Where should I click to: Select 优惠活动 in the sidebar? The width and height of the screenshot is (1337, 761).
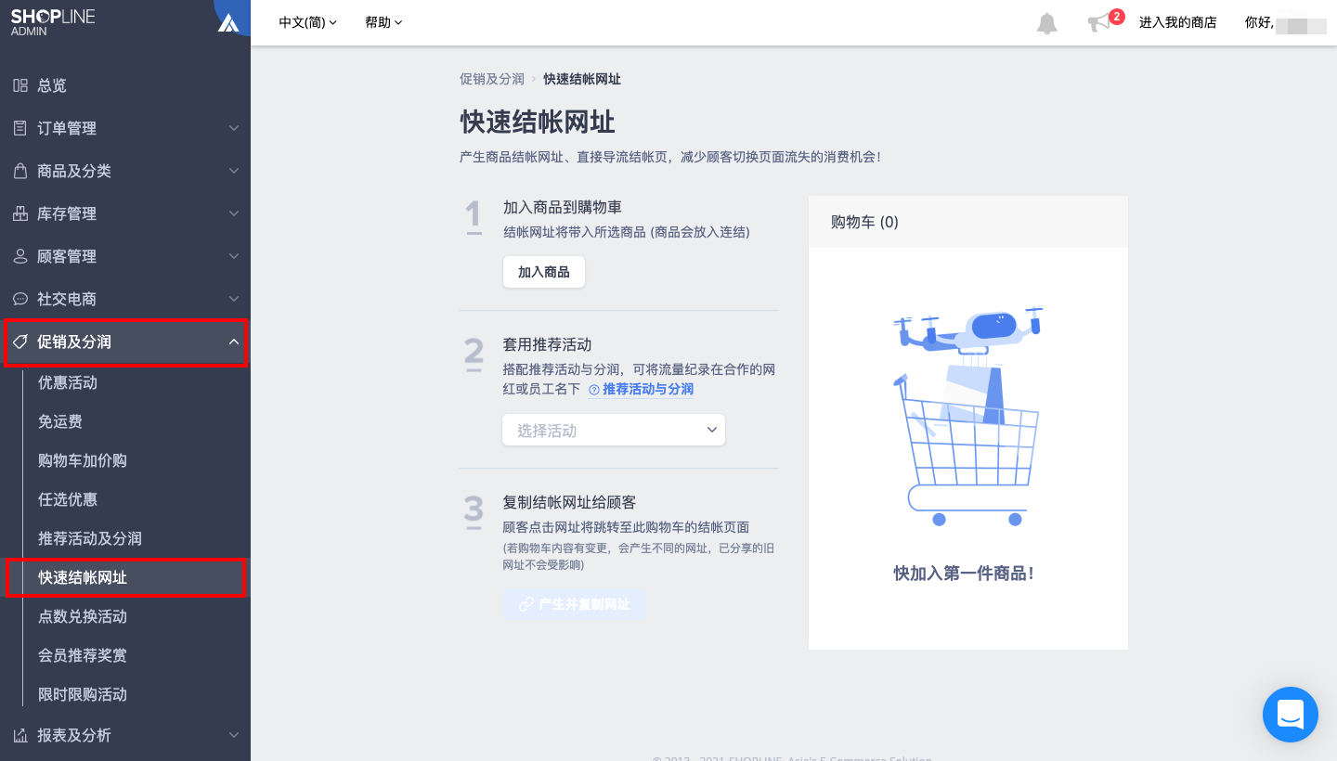pyautogui.click(x=68, y=382)
